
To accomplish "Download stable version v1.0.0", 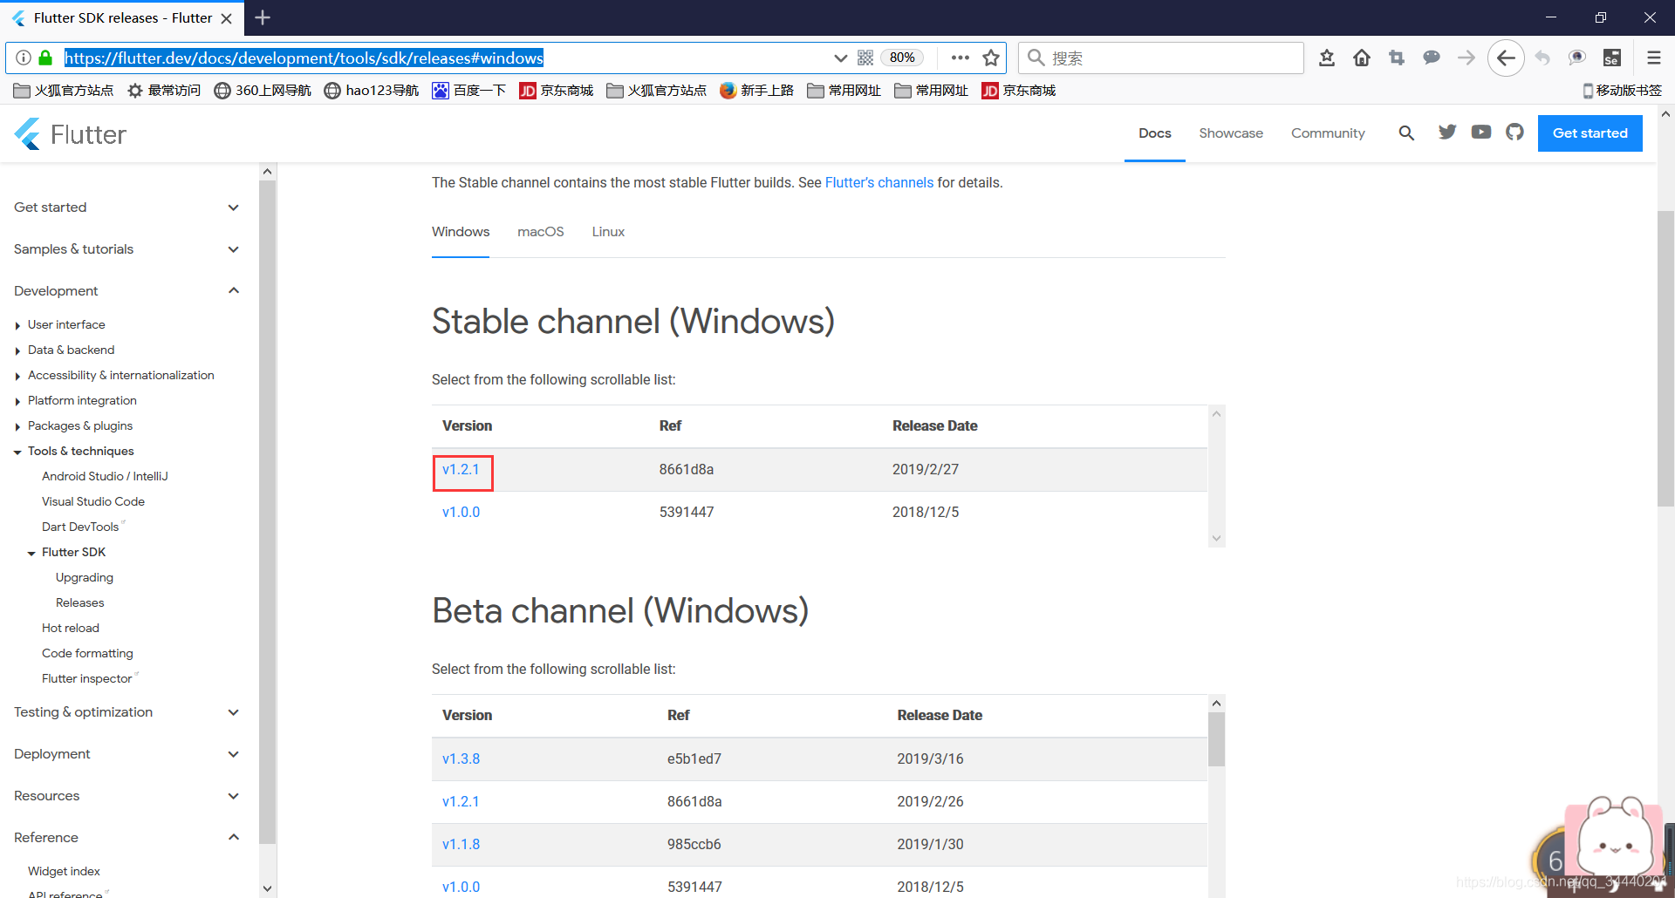I will pyautogui.click(x=461, y=512).
